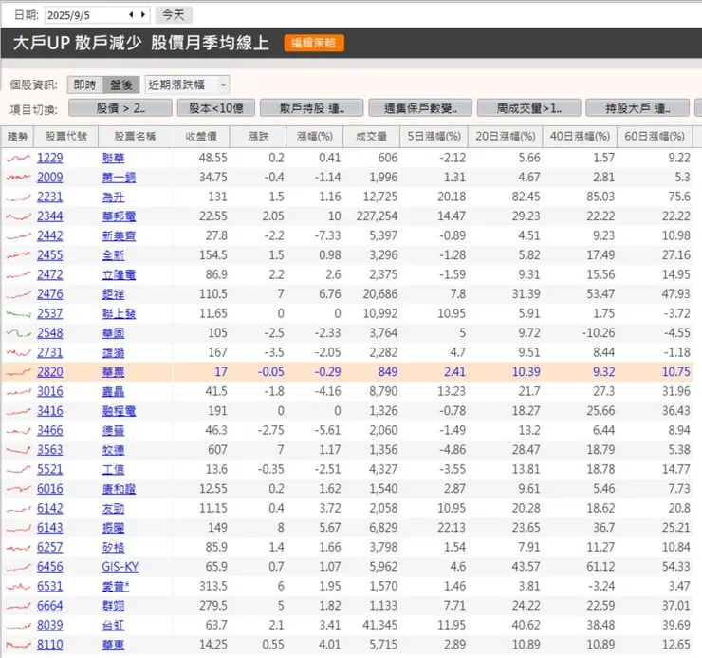Switch stock info to 盤後
702x658 pixels.
click(121, 85)
